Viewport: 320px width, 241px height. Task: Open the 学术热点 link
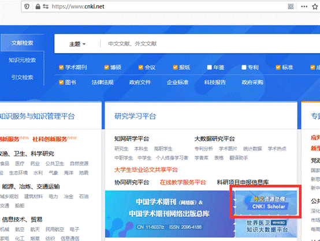277,149
